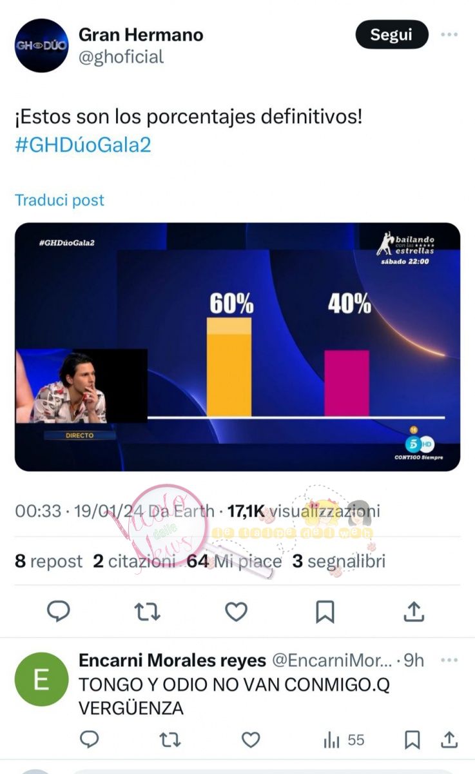Open the Encarni comment options menu

click(x=449, y=660)
